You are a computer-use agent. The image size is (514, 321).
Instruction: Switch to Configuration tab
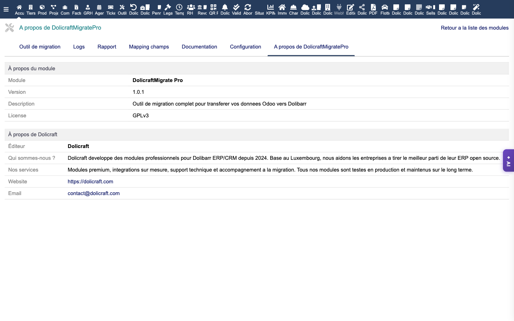pyautogui.click(x=246, y=47)
